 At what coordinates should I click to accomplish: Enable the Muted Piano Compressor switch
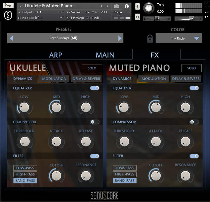point(194,122)
